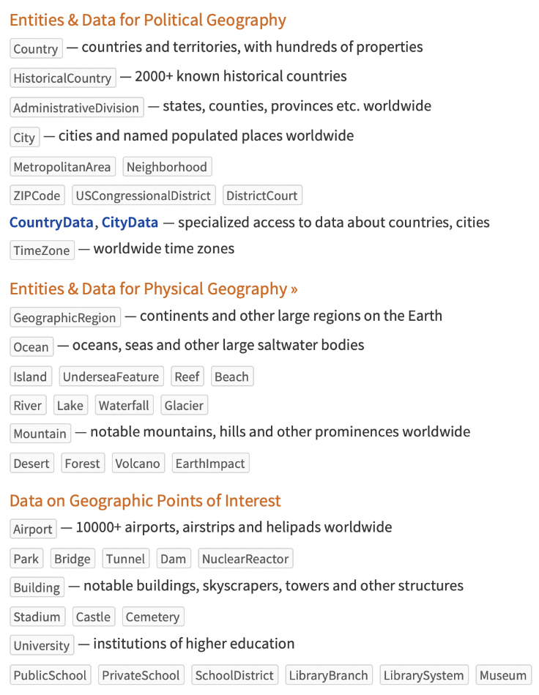Open the Waterfall entity link
Screen dimensions: 539x695
point(124,406)
